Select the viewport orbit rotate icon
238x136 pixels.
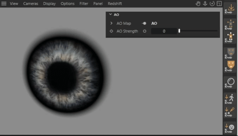tap(212, 4)
